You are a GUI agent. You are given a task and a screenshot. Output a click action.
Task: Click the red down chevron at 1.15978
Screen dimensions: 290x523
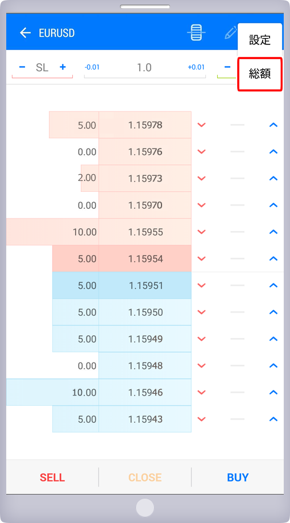(201, 125)
